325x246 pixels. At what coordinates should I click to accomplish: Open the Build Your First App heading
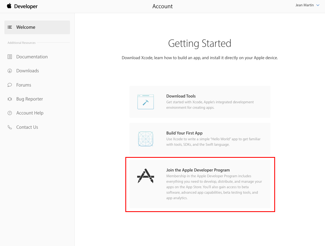click(184, 133)
